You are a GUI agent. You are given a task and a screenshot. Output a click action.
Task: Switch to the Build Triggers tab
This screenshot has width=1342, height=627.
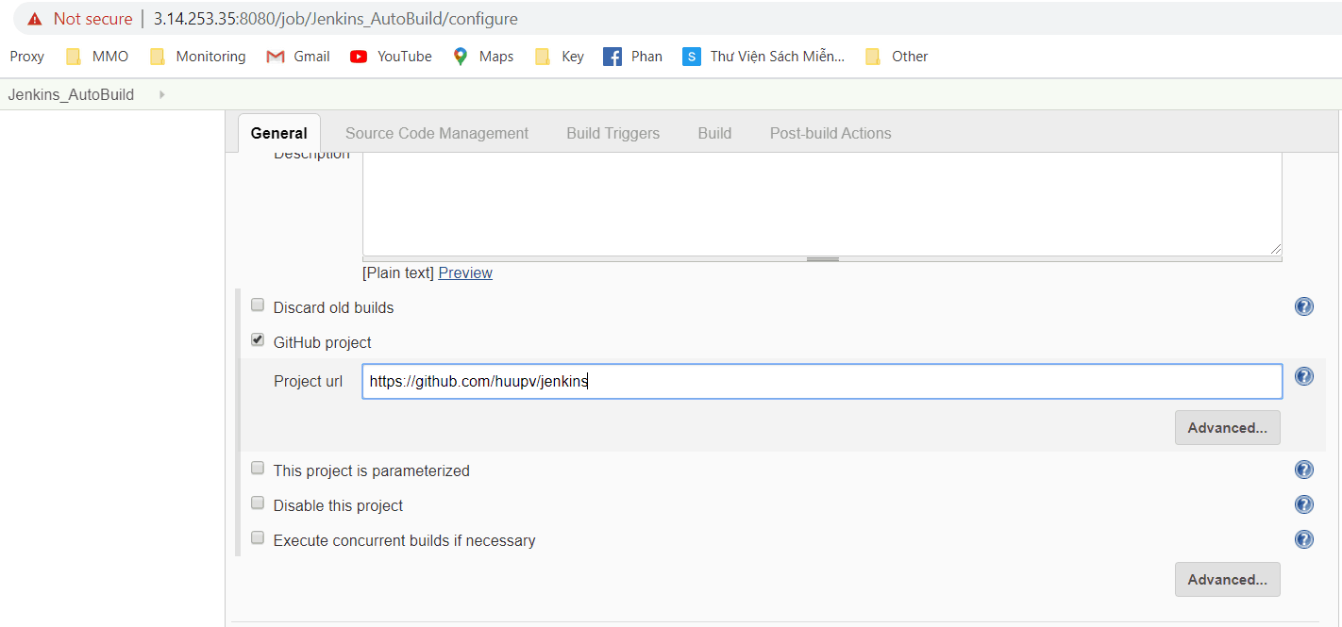(612, 132)
